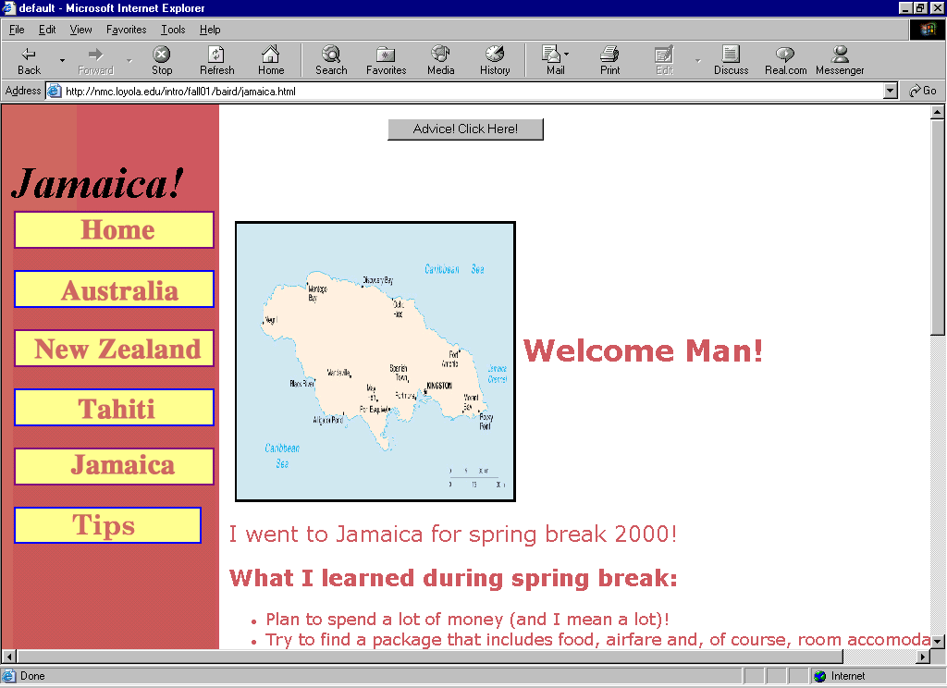The height and width of the screenshot is (688, 947).
Task: Click the address bar URL field
Action: [462, 91]
